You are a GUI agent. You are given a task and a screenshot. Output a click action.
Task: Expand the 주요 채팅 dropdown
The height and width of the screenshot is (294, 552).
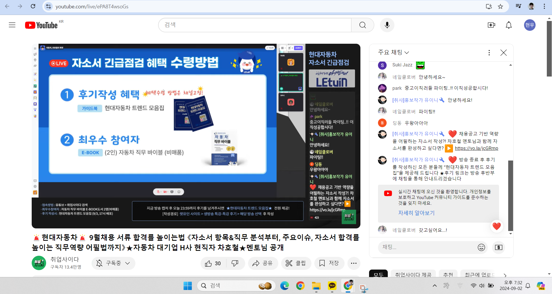[393, 52]
